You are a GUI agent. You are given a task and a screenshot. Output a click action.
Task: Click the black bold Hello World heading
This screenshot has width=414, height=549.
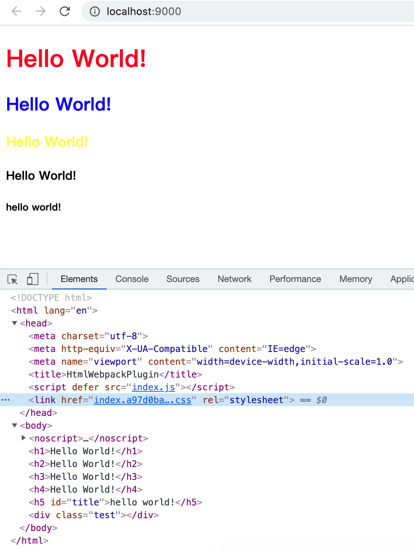(41, 176)
